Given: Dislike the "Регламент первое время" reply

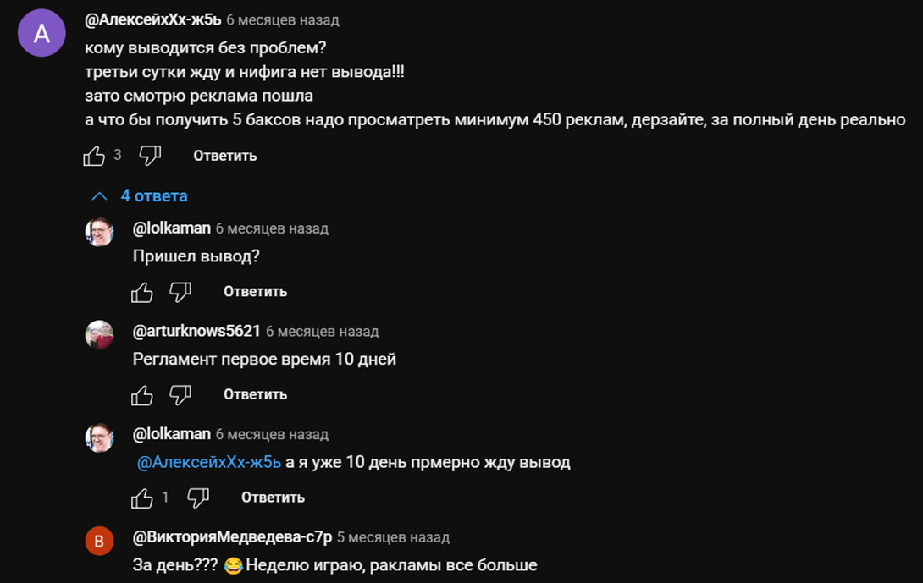Looking at the screenshot, I should coord(180,395).
